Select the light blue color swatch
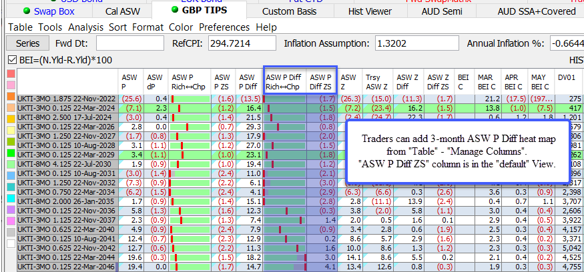Viewport: 584px width, 272px height. pyautogui.click(x=11, y=175)
